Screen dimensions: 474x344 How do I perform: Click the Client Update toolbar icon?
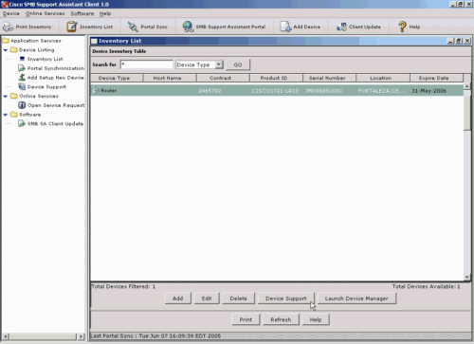(341, 27)
